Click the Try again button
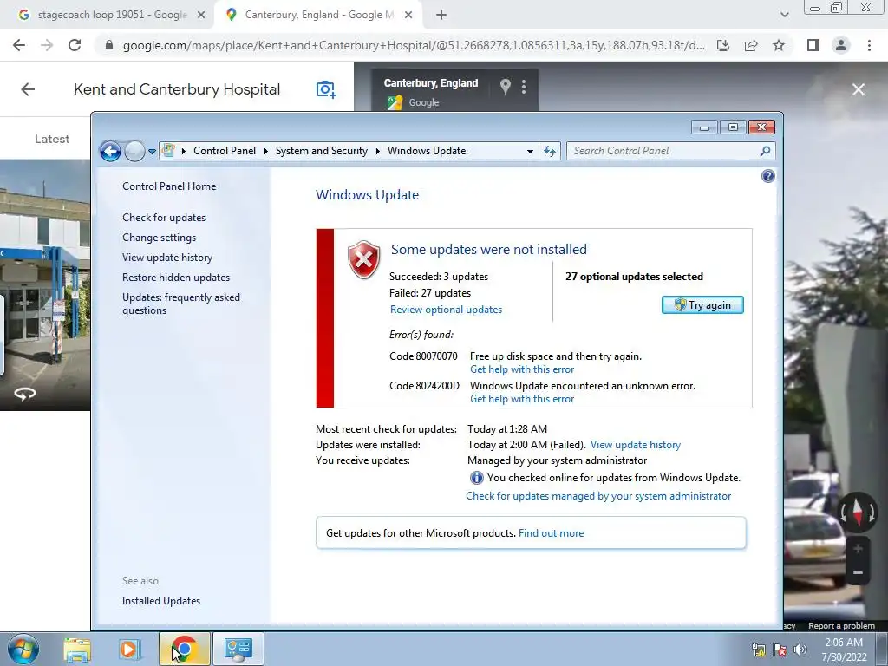 [x=702, y=304]
